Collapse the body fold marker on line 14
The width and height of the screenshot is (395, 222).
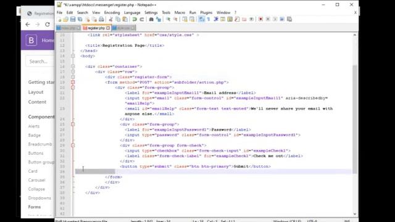(x=73, y=56)
